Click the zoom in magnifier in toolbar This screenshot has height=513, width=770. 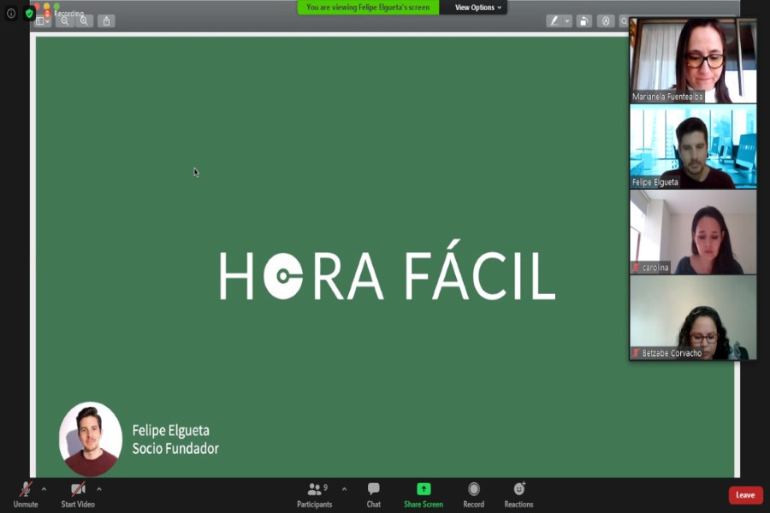(84, 21)
